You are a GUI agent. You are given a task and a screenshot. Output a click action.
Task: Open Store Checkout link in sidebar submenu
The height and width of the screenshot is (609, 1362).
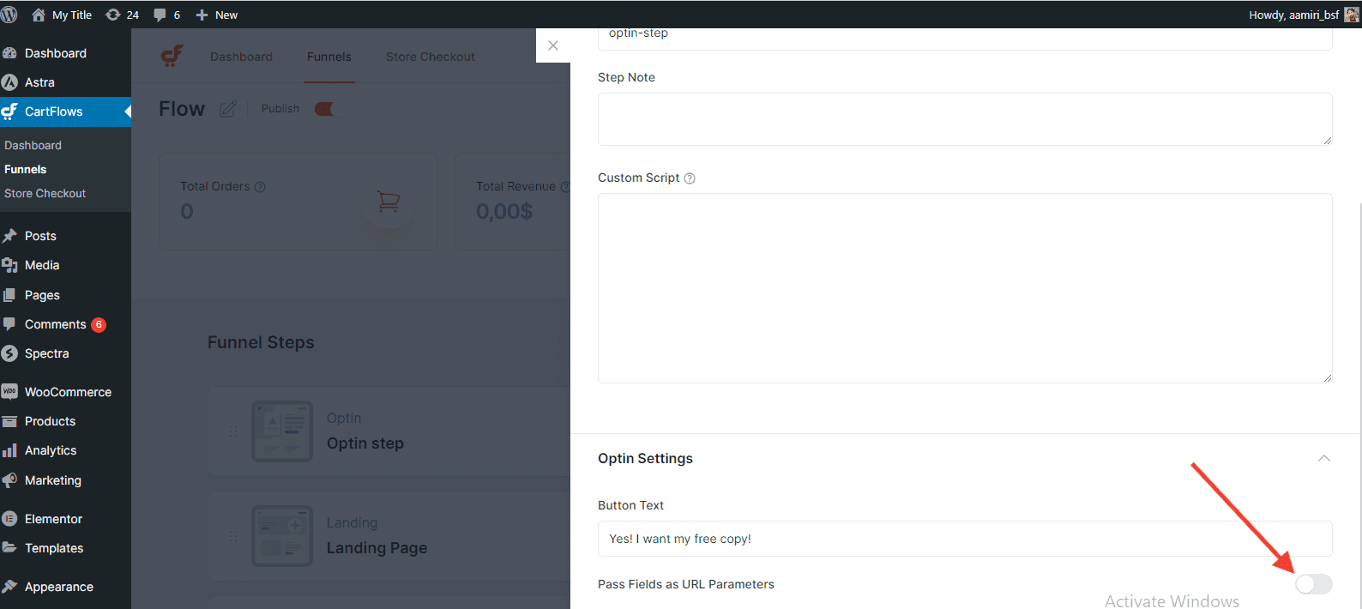[x=45, y=194]
